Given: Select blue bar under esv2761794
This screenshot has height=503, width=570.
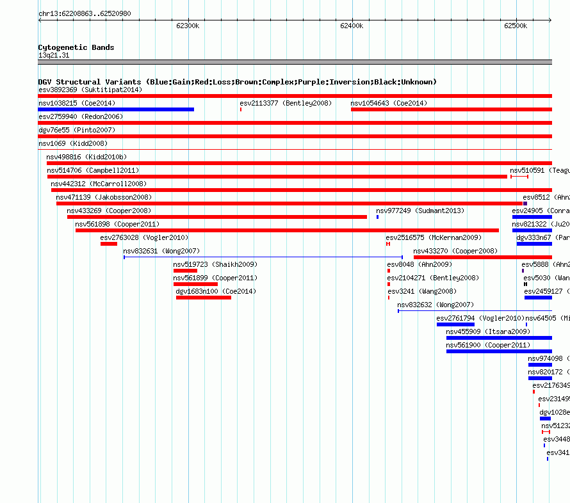Looking at the screenshot, I should pos(455,324).
